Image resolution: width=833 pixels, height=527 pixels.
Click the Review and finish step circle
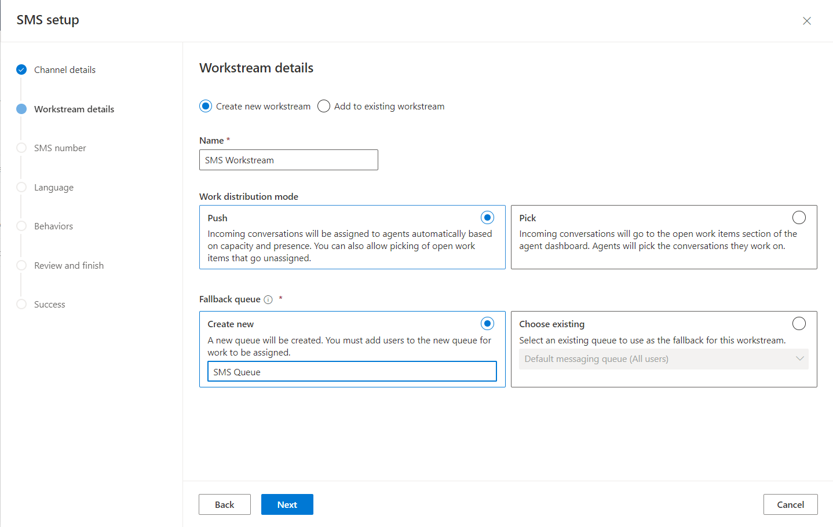click(x=21, y=265)
